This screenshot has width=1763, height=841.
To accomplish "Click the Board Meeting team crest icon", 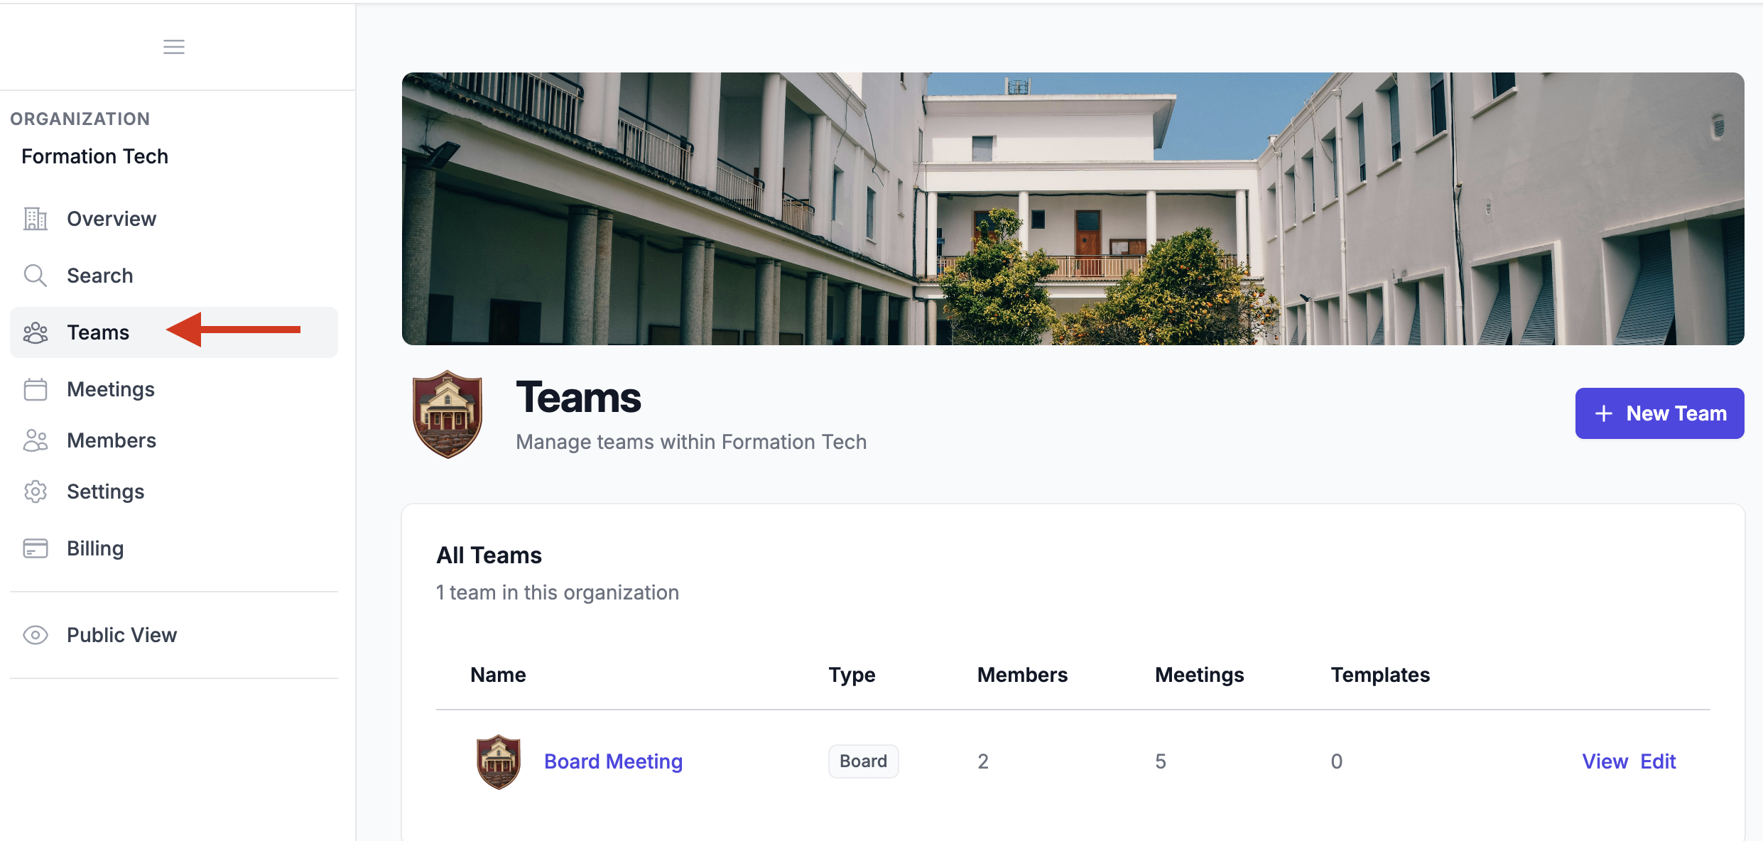I will [498, 761].
